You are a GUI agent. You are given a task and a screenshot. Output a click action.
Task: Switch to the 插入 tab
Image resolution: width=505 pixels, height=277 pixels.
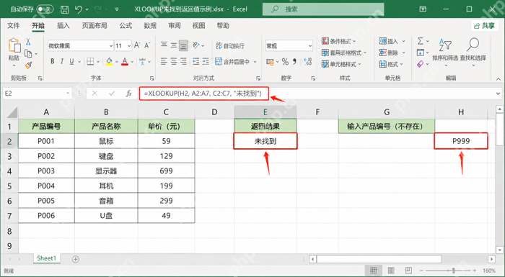pos(63,26)
